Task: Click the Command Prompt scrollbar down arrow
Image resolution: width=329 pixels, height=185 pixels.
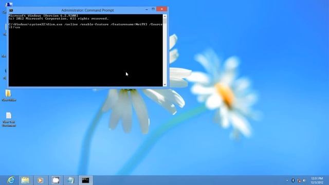Action: pos(165,84)
